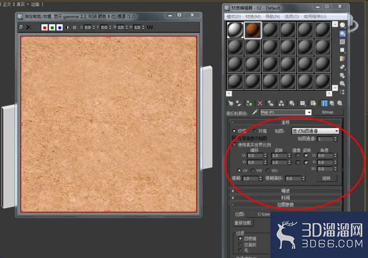The width and height of the screenshot is (368, 258).
Task: Click the Go Forward to Sibling icon
Action: tap(340, 103)
